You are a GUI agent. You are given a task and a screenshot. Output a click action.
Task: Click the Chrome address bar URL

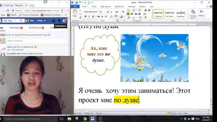pos(42,11)
